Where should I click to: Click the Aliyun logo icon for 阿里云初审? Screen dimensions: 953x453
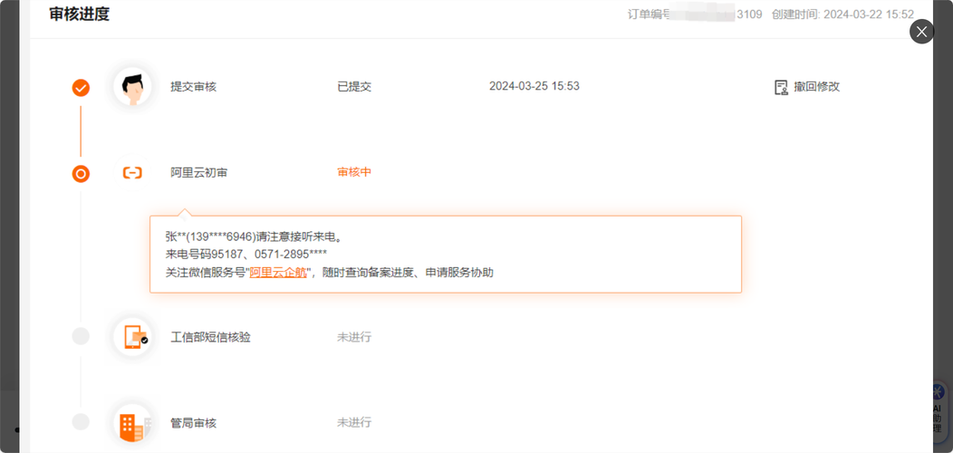(132, 173)
